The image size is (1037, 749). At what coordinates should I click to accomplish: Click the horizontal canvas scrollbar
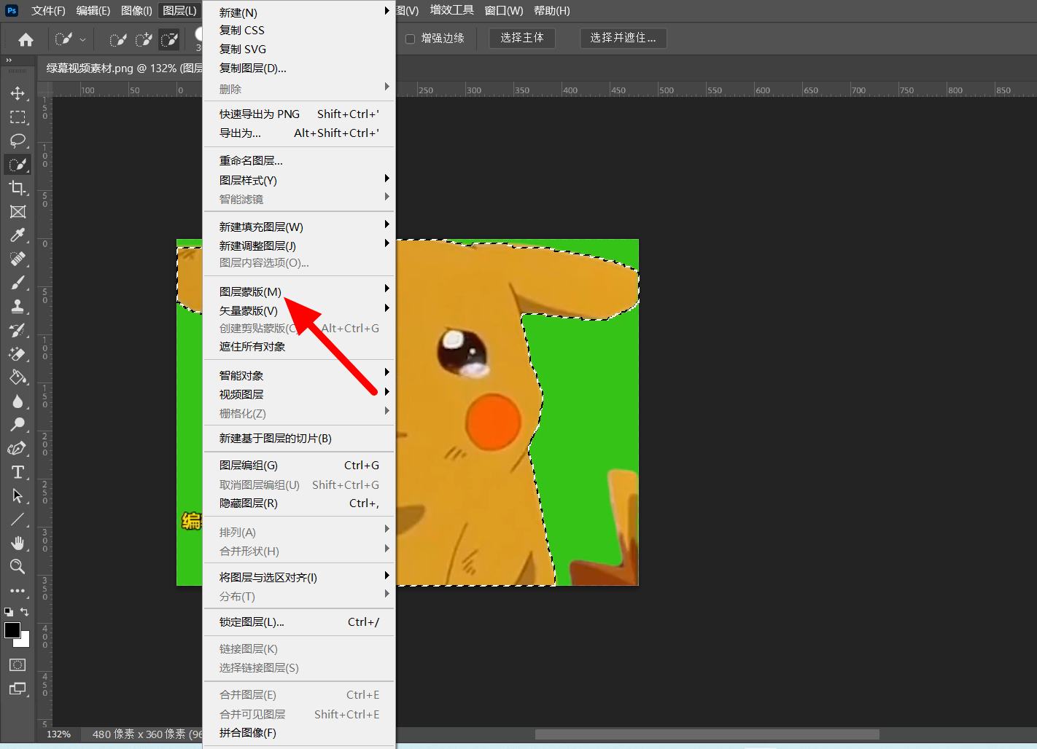pyautogui.click(x=707, y=734)
